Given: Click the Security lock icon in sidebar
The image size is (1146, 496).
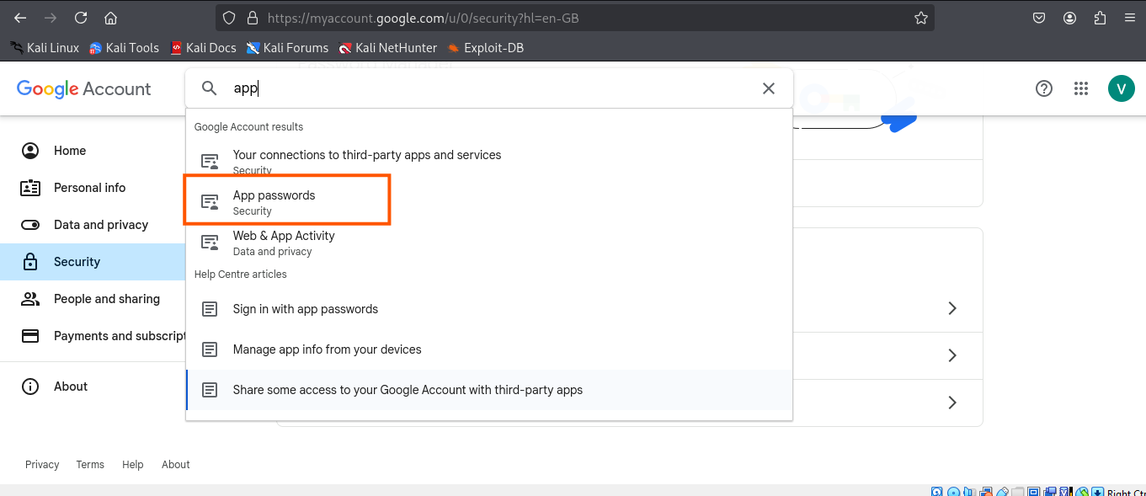Looking at the screenshot, I should click(30, 262).
